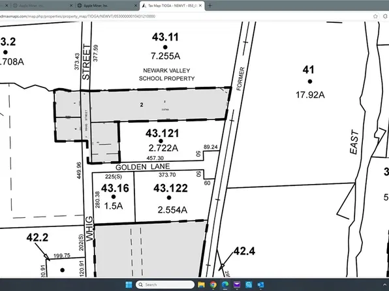Click the center dot of parcel 43.11

point(165,47)
